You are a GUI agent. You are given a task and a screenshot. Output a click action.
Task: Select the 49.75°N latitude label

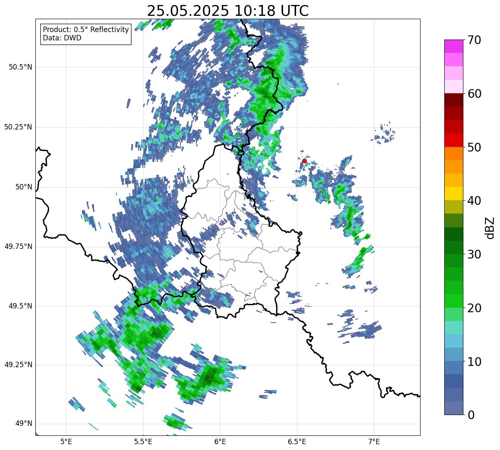(x=18, y=246)
